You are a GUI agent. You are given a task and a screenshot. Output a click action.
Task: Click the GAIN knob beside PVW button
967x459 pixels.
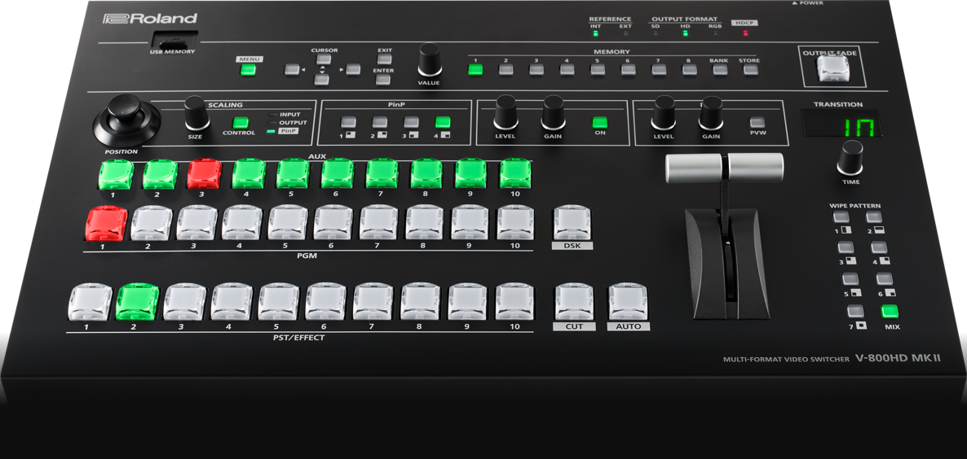click(x=711, y=112)
